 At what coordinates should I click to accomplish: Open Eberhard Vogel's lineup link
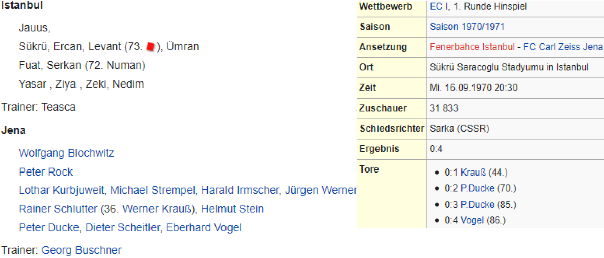point(204,228)
